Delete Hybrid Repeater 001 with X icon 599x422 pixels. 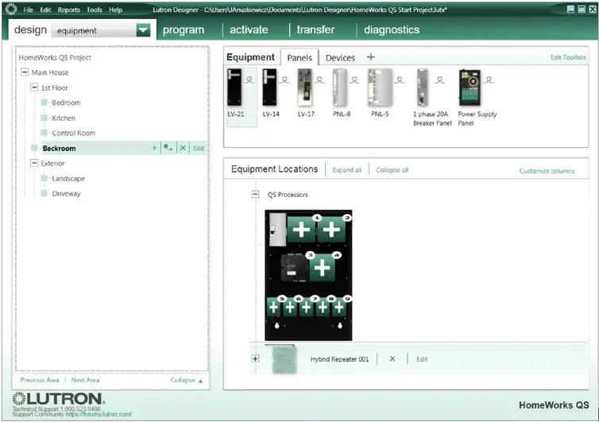[392, 359]
